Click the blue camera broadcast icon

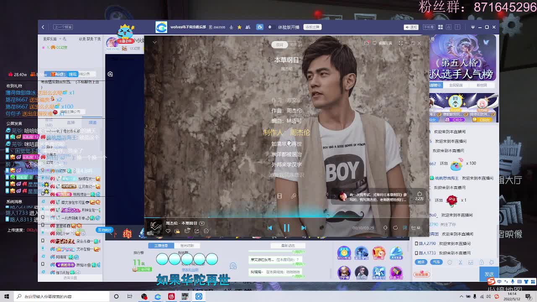(260, 27)
